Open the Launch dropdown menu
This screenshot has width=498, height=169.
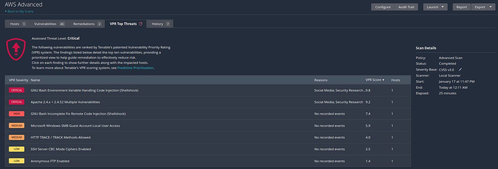[435, 7]
